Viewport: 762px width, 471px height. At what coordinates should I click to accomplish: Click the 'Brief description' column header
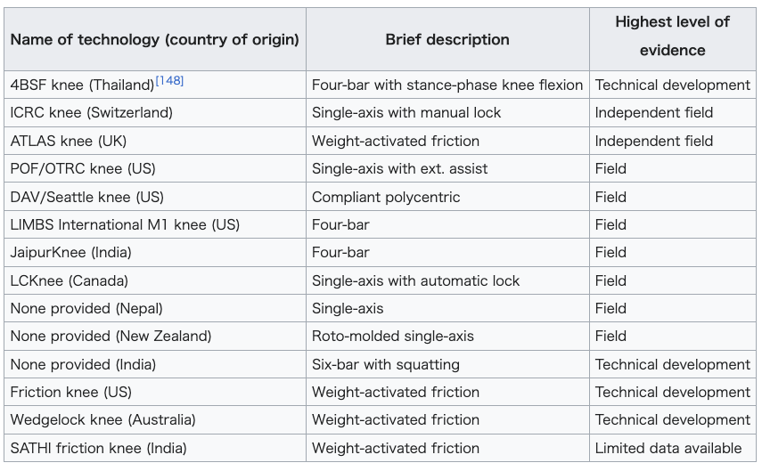click(447, 39)
